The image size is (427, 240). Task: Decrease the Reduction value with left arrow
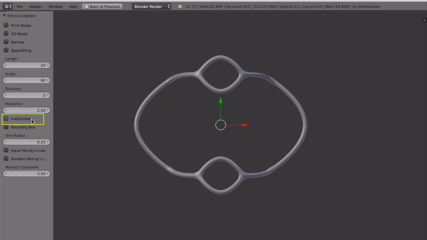pyautogui.click(x=5, y=110)
